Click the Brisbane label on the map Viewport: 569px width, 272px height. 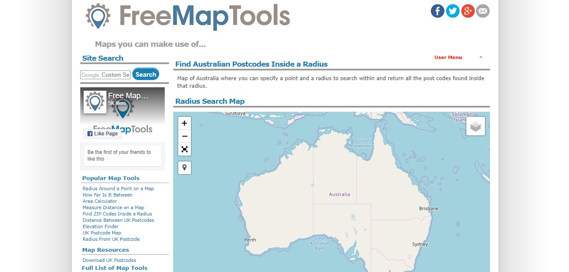pyautogui.click(x=429, y=208)
